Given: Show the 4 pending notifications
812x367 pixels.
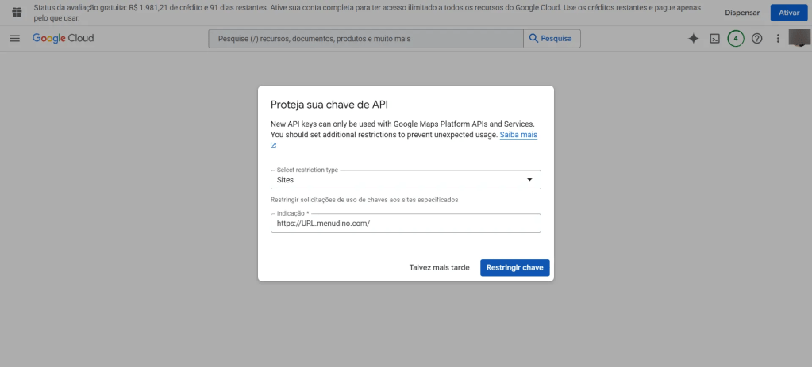Looking at the screenshot, I should [736, 39].
